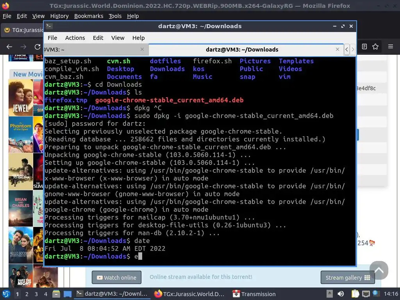Image resolution: width=400 pixels, height=300 pixels.
Task: Open the Jewel movie poster
Action: (x=21, y=98)
